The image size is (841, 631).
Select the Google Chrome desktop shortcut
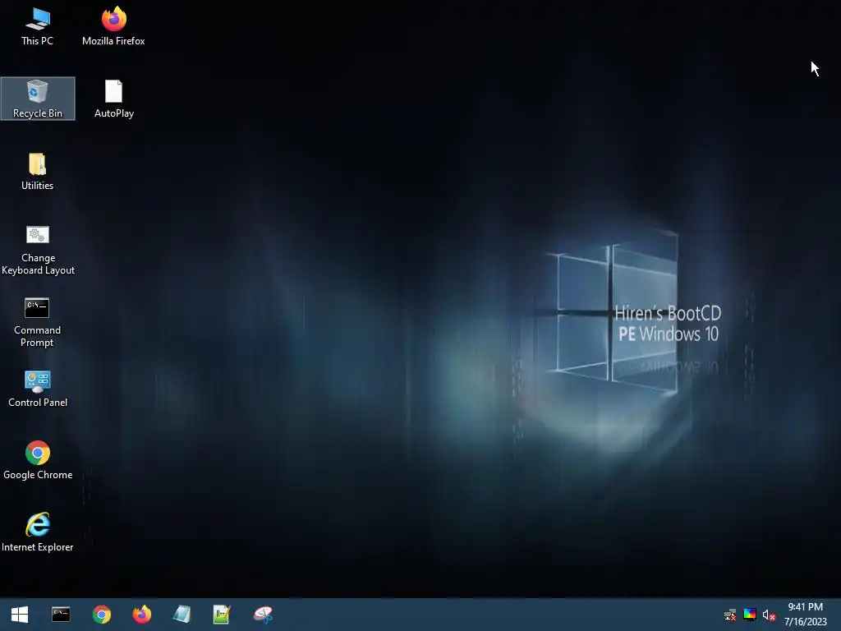[38, 460]
